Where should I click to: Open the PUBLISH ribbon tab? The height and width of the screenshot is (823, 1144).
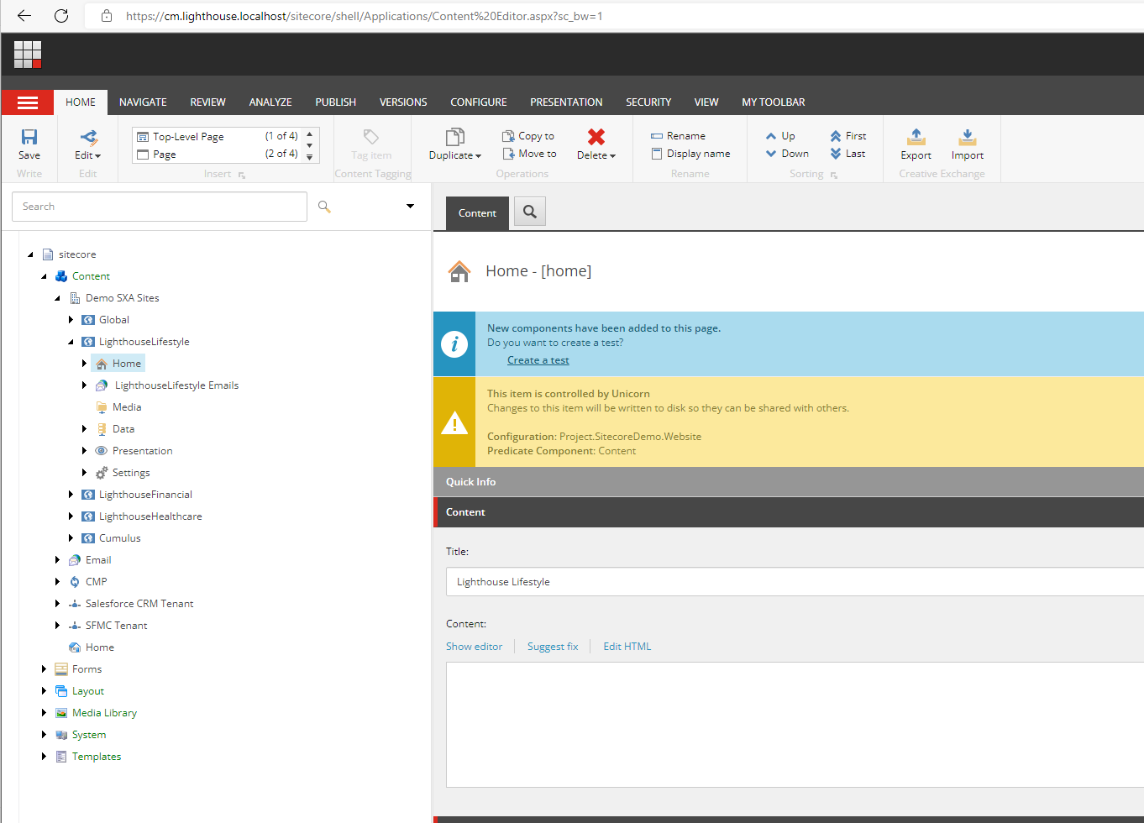(x=335, y=102)
